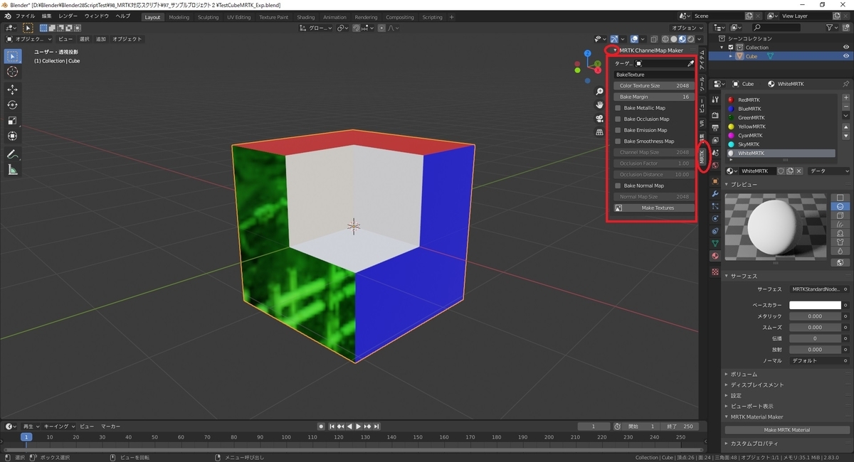Click the white ベースカラー color swatch
Screen dimensions: 854x462
pyautogui.click(x=816, y=305)
